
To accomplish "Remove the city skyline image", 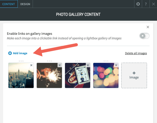I will pos(31,65).
